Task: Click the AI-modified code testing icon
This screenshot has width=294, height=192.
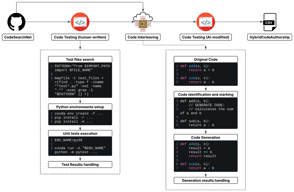Action: 206,22
